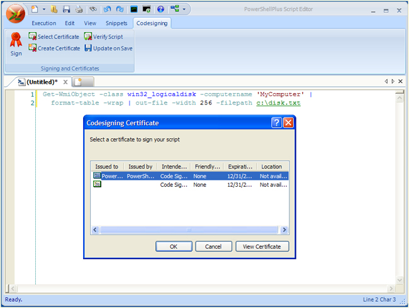Switch to the Edit ribbon tab
The height and width of the screenshot is (308, 409).
[70, 23]
